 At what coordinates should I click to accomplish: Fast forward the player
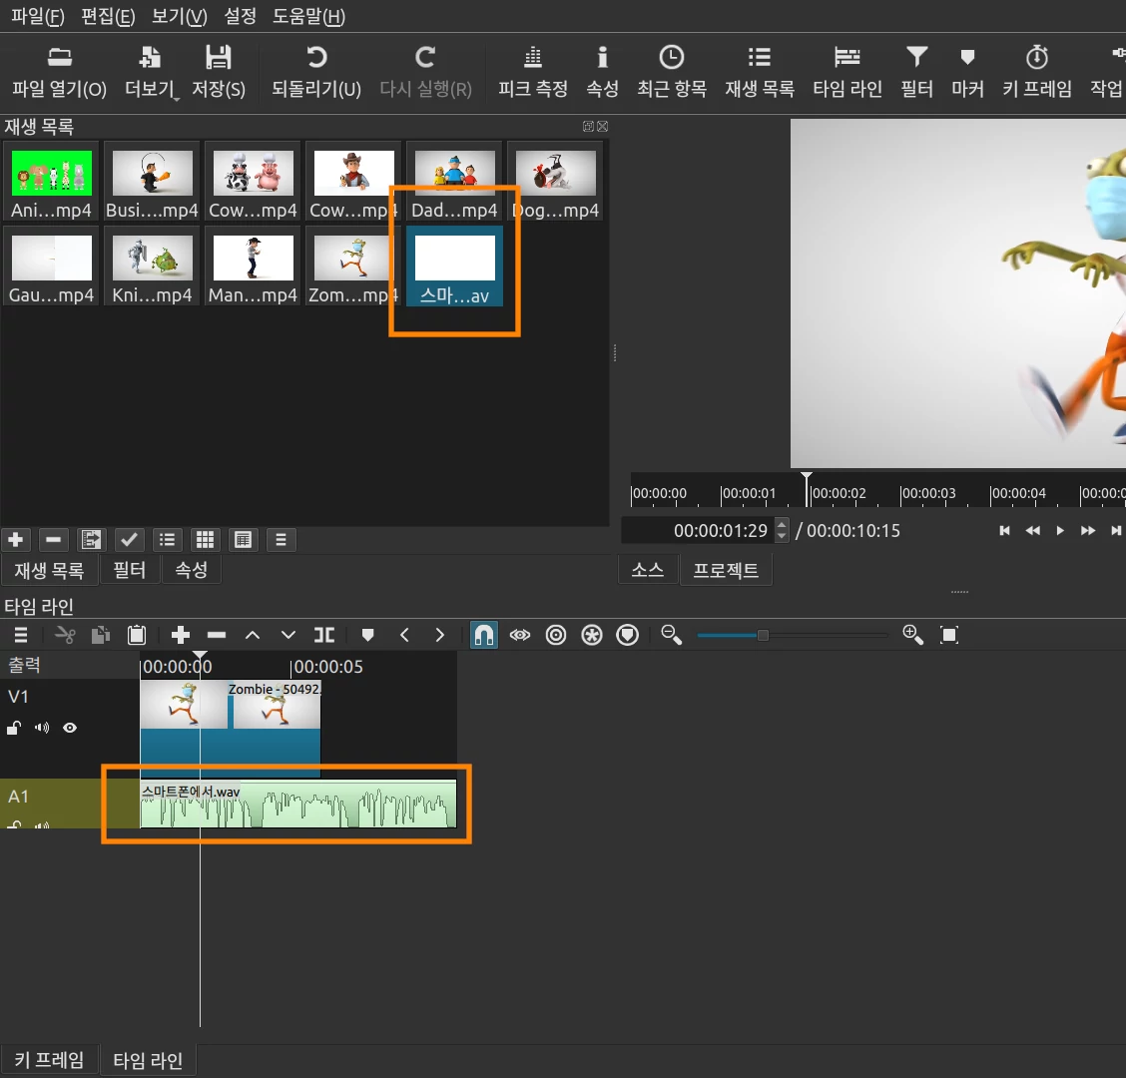(x=1088, y=531)
